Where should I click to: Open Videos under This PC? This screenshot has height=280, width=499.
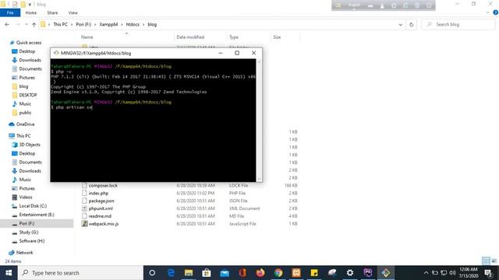[x=22, y=197]
